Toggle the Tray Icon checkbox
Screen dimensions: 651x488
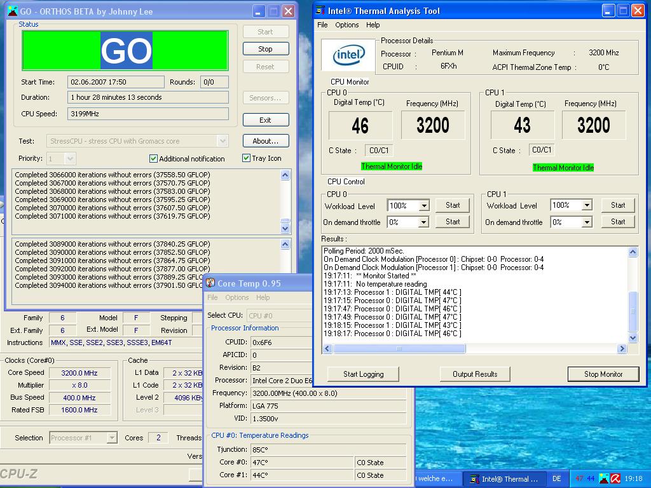pyautogui.click(x=246, y=158)
